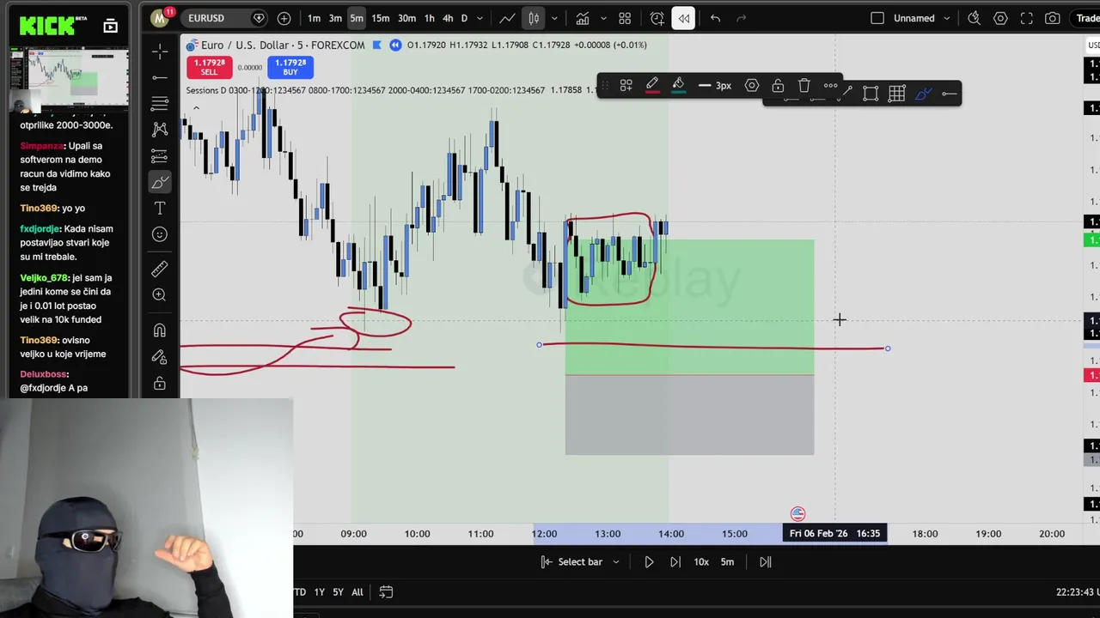The height and width of the screenshot is (618, 1100).
Task: Open chart settings hexagon icon
Action: pos(1000,18)
